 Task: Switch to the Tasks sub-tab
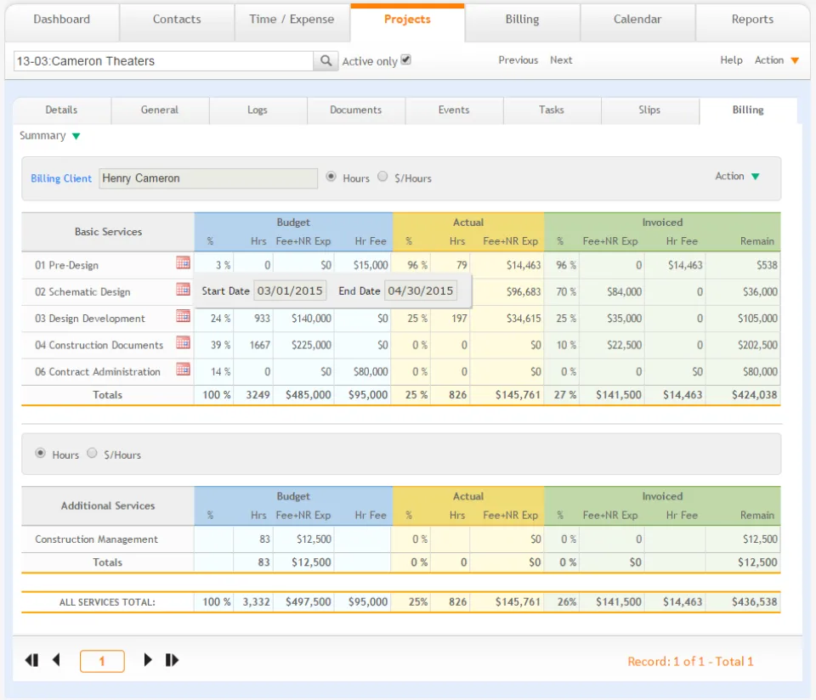click(x=552, y=110)
